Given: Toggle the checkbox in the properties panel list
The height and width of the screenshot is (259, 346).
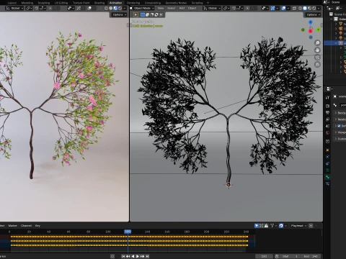Looking at the screenshot, I should (339, 126).
